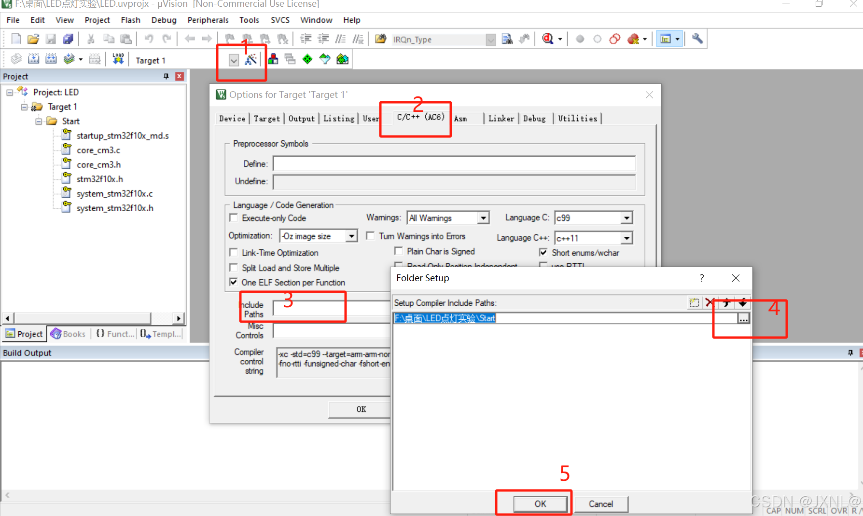
Task: Open Manage Project Items icon
Action: tap(273, 59)
